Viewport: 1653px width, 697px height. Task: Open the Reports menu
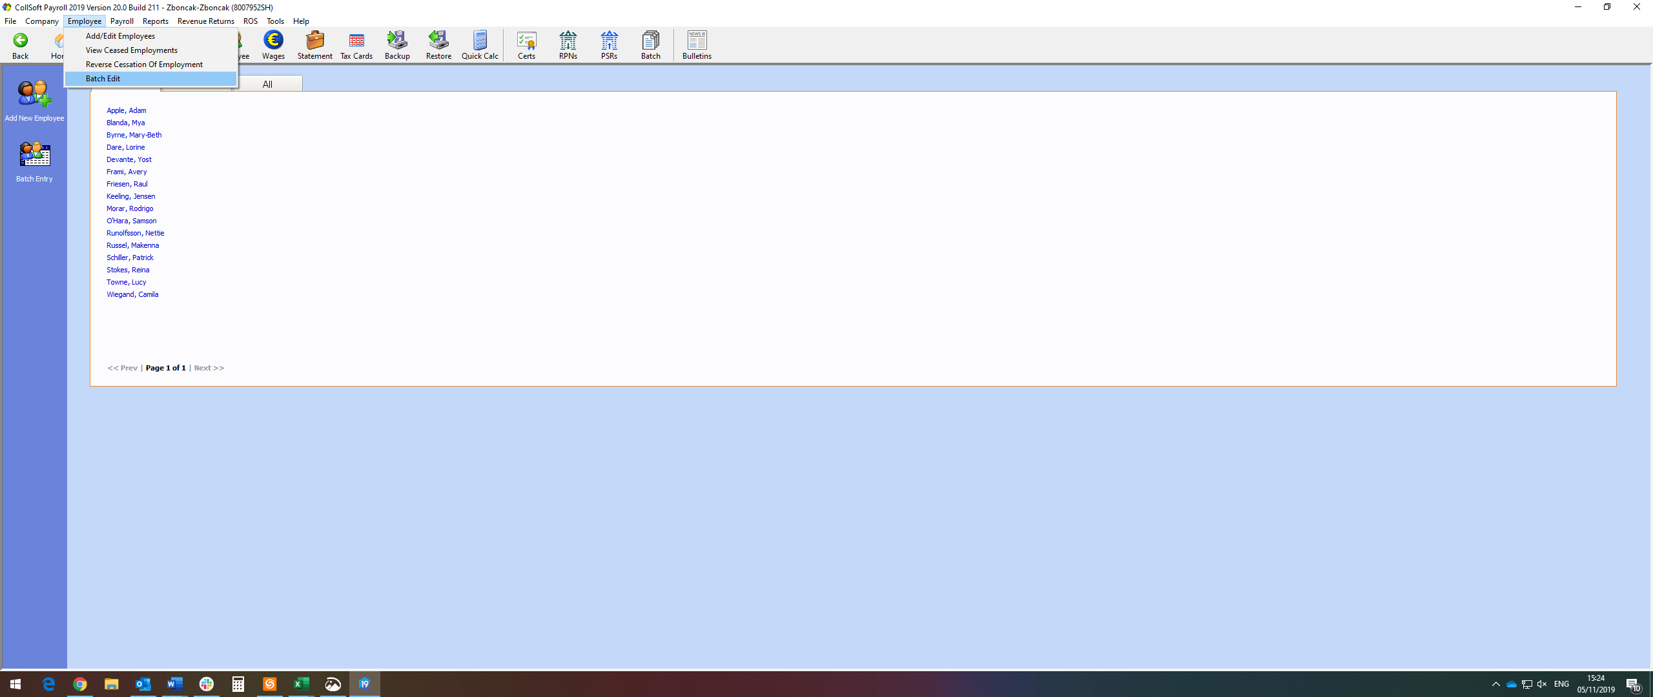pyautogui.click(x=155, y=21)
